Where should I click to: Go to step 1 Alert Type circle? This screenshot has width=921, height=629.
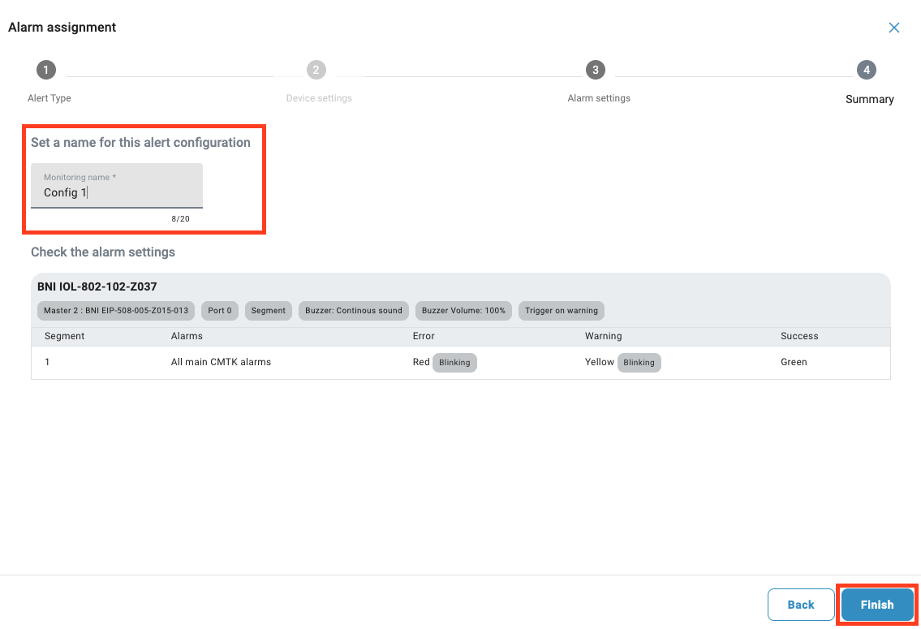(x=46, y=70)
